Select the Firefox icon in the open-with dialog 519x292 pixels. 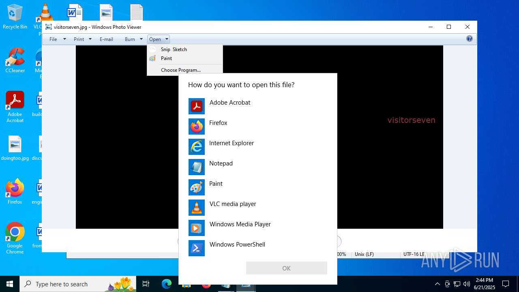(197, 127)
